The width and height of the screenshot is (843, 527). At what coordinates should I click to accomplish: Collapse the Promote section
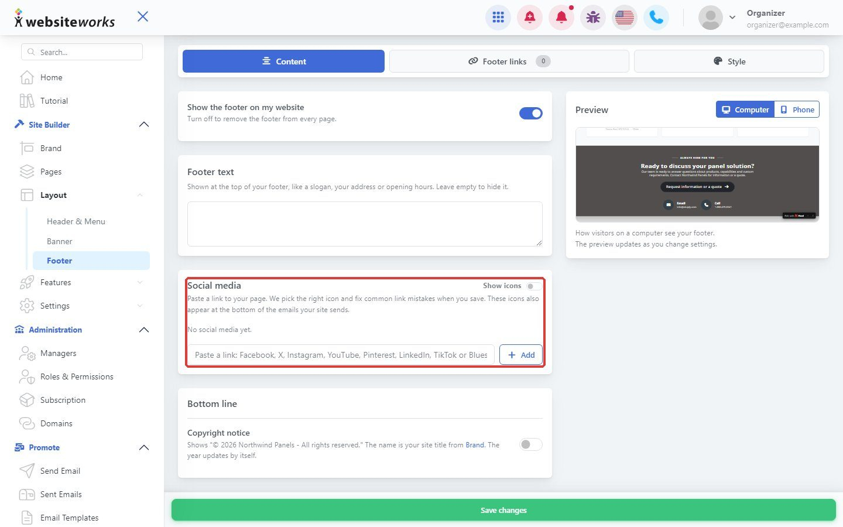(144, 447)
